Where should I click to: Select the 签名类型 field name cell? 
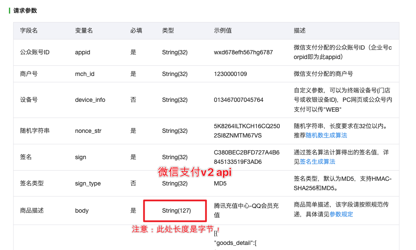coord(32,183)
